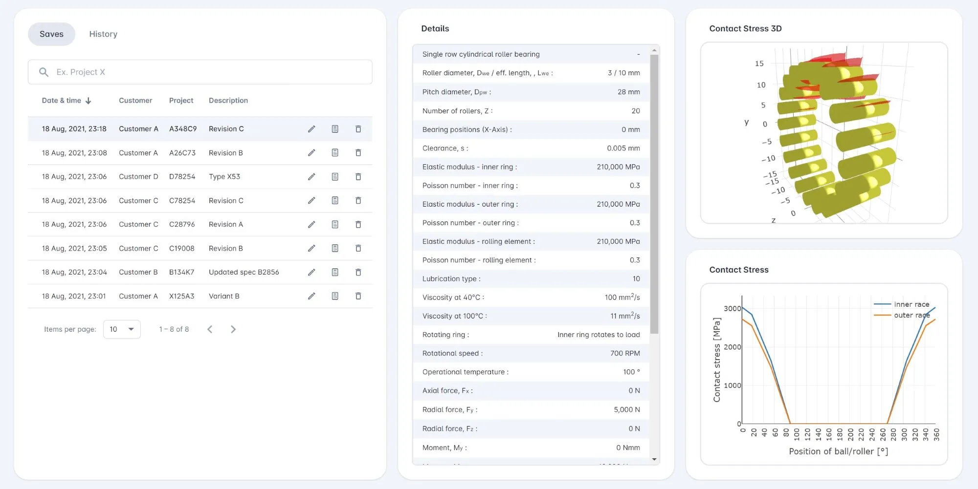Edit the X125A3 Variant B save

[311, 296]
